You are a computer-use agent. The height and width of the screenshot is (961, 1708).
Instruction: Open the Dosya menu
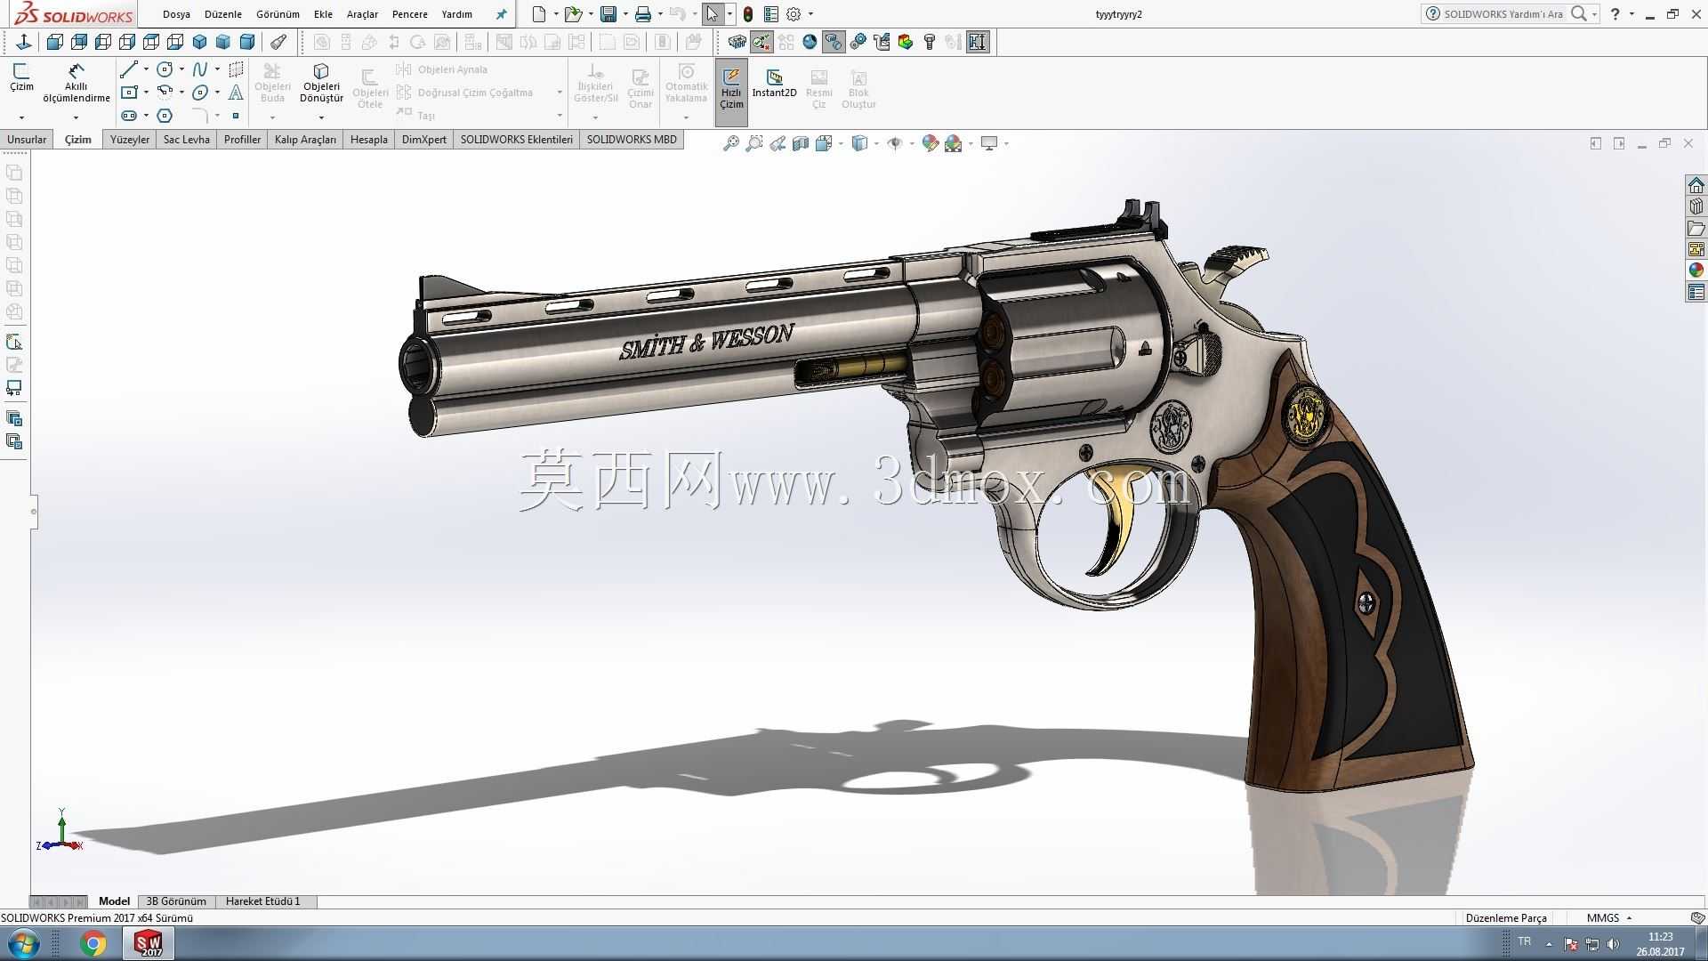pyautogui.click(x=176, y=14)
